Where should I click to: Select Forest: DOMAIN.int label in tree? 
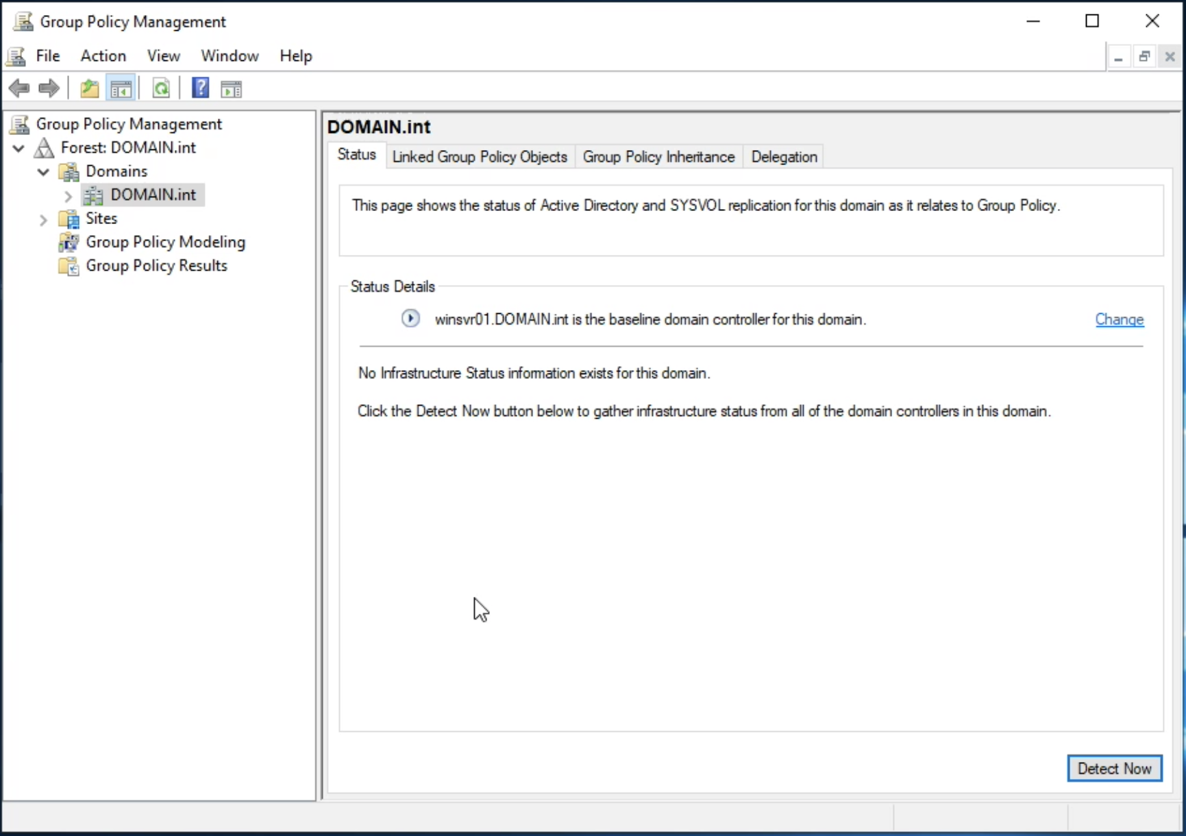[128, 148]
